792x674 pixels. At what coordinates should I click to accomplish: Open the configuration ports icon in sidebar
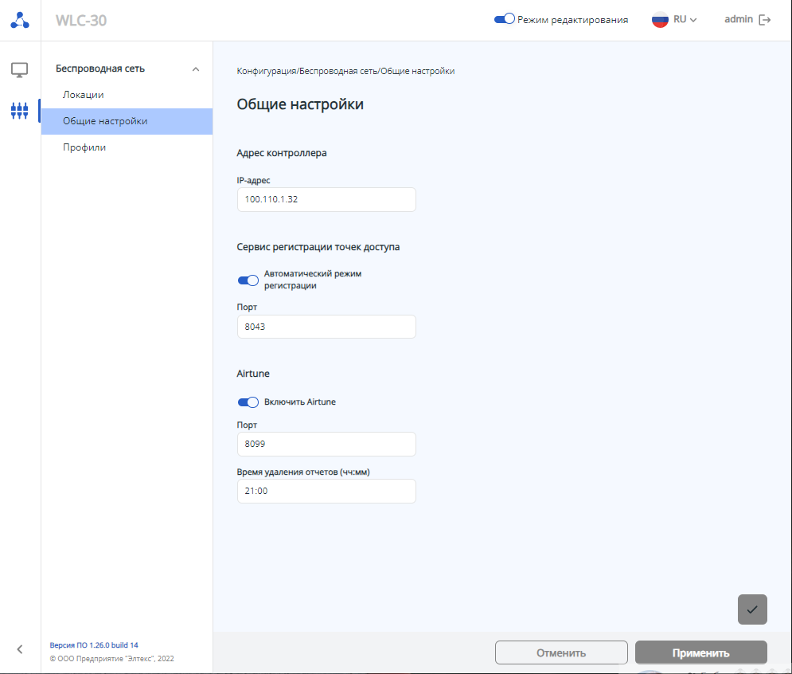tap(20, 110)
